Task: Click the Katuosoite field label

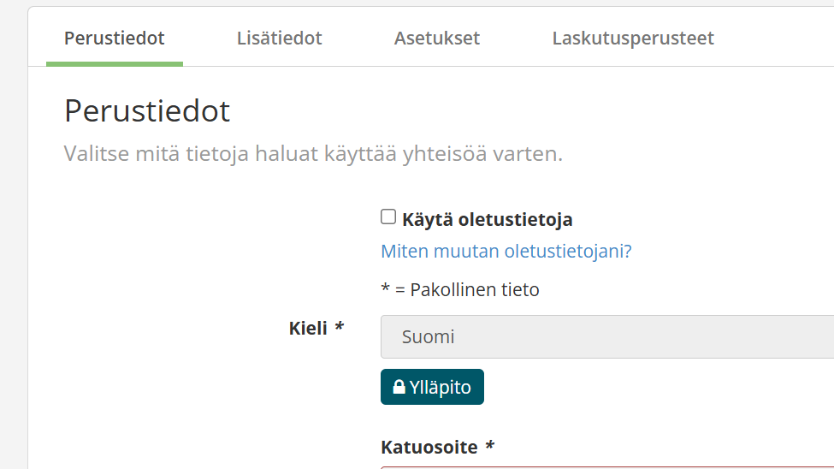Action: point(429,447)
